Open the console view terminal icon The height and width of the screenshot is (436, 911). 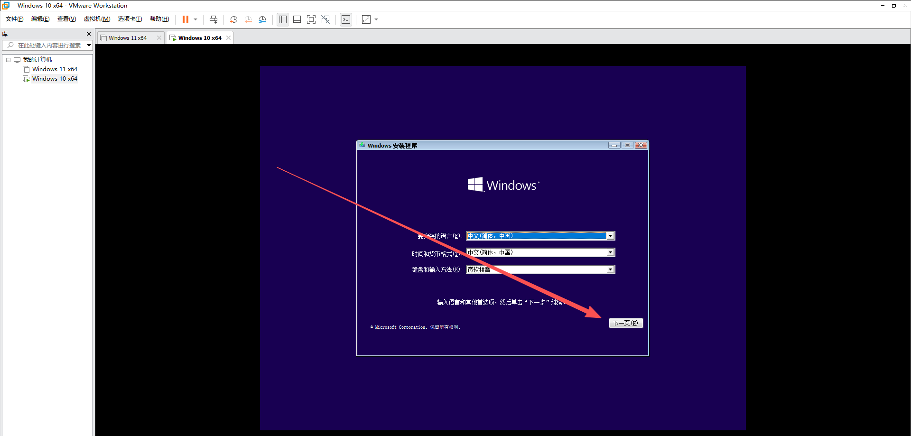[346, 19]
